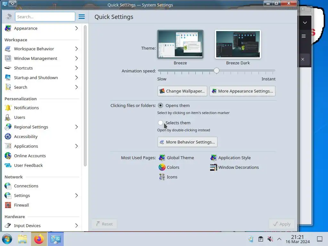Click the Connections network icon
The width and height of the screenshot is (328, 246).
(x=8, y=186)
